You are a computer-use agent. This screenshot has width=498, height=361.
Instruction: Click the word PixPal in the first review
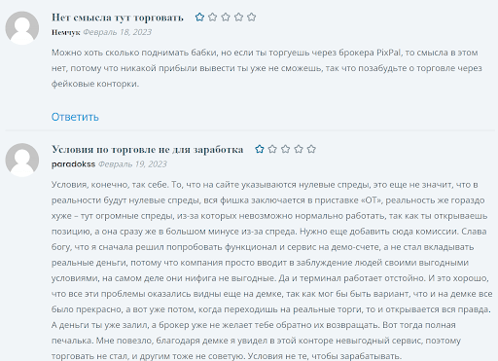point(388,53)
